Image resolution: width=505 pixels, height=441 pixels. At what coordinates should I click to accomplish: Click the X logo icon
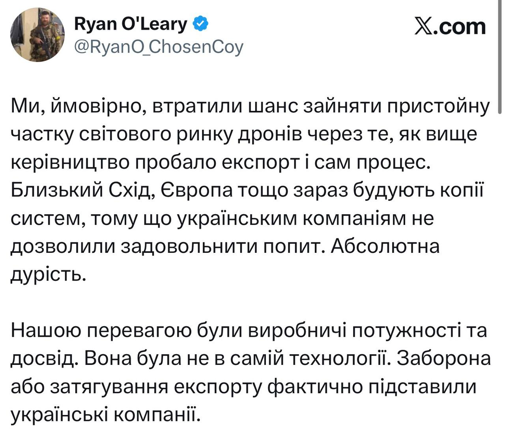[x=424, y=27]
